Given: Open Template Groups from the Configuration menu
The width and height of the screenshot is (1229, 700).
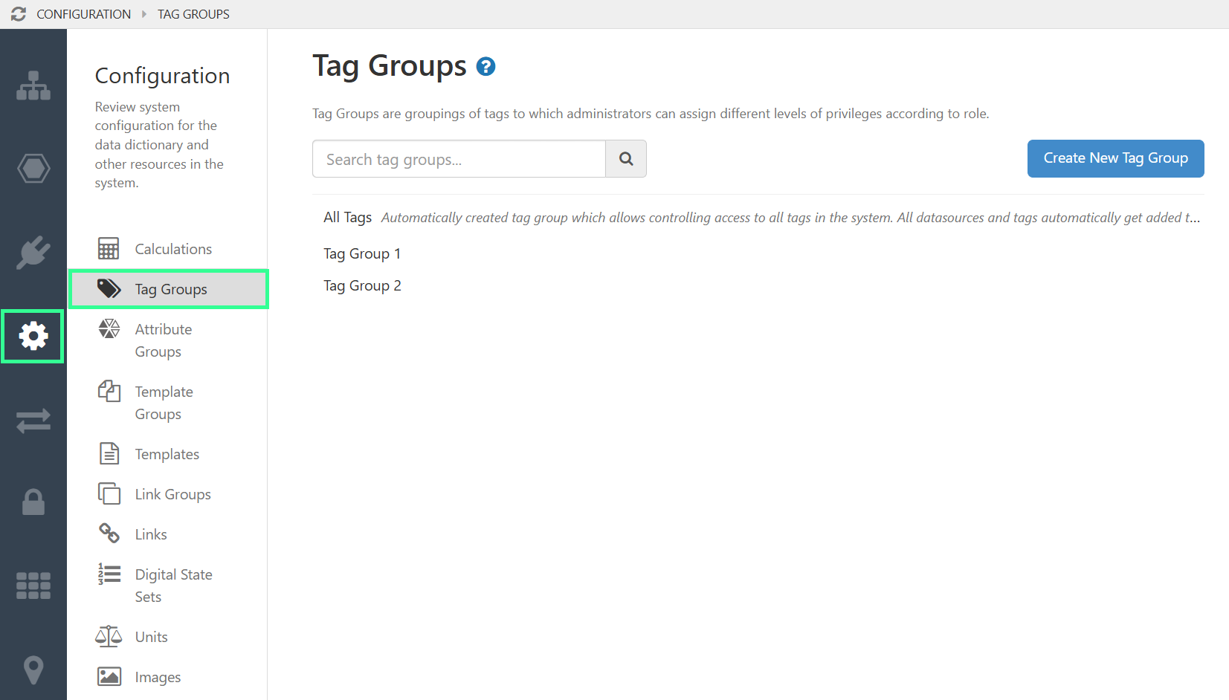Looking at the screenshot, I should [x=164, y=402].
